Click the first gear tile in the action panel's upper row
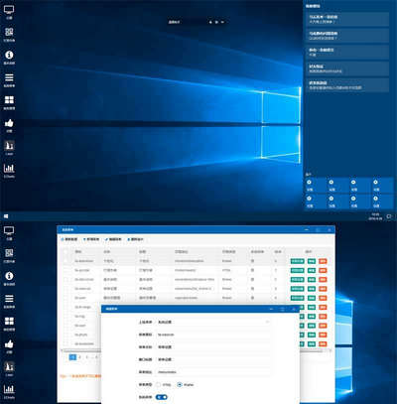Image resolution: width=397 pixels, height=404 pixels. pos(315,185)
